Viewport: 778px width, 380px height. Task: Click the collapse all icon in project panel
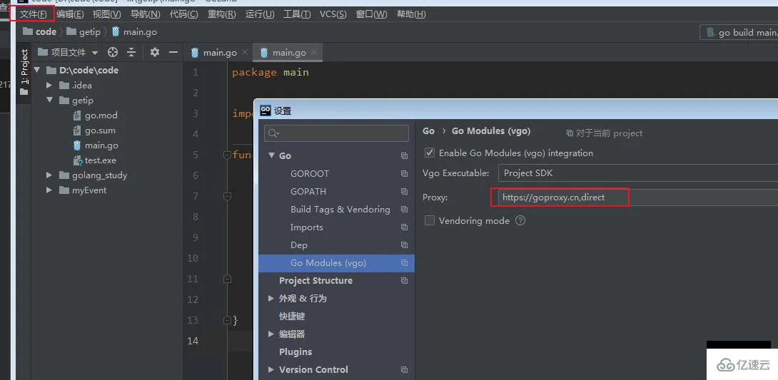131,52
